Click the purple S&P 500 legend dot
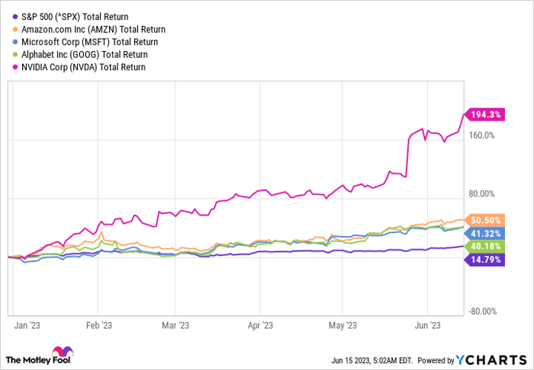The height and width of the screenshot is (370, 534). (14, 17)
